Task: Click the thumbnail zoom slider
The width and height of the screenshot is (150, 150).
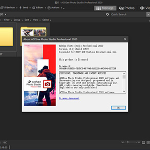Action: [131, 142]
